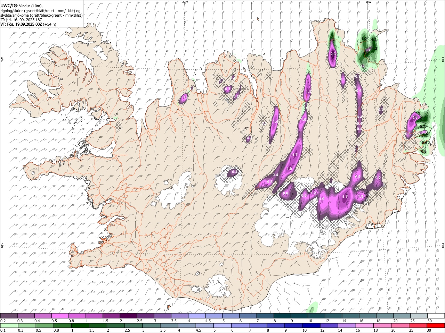Click the black 0.8 rain value on the east coast

(x=424, y=151)
